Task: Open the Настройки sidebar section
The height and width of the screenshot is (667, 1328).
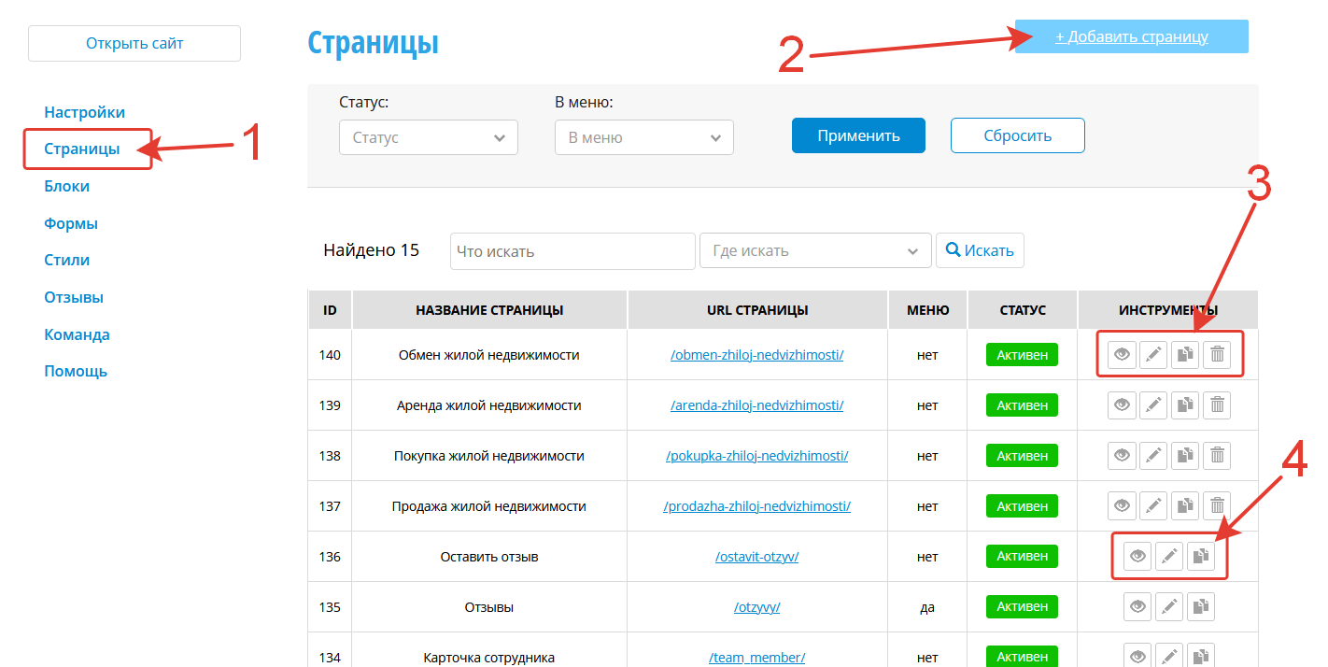Action: (x=84, y=112)
